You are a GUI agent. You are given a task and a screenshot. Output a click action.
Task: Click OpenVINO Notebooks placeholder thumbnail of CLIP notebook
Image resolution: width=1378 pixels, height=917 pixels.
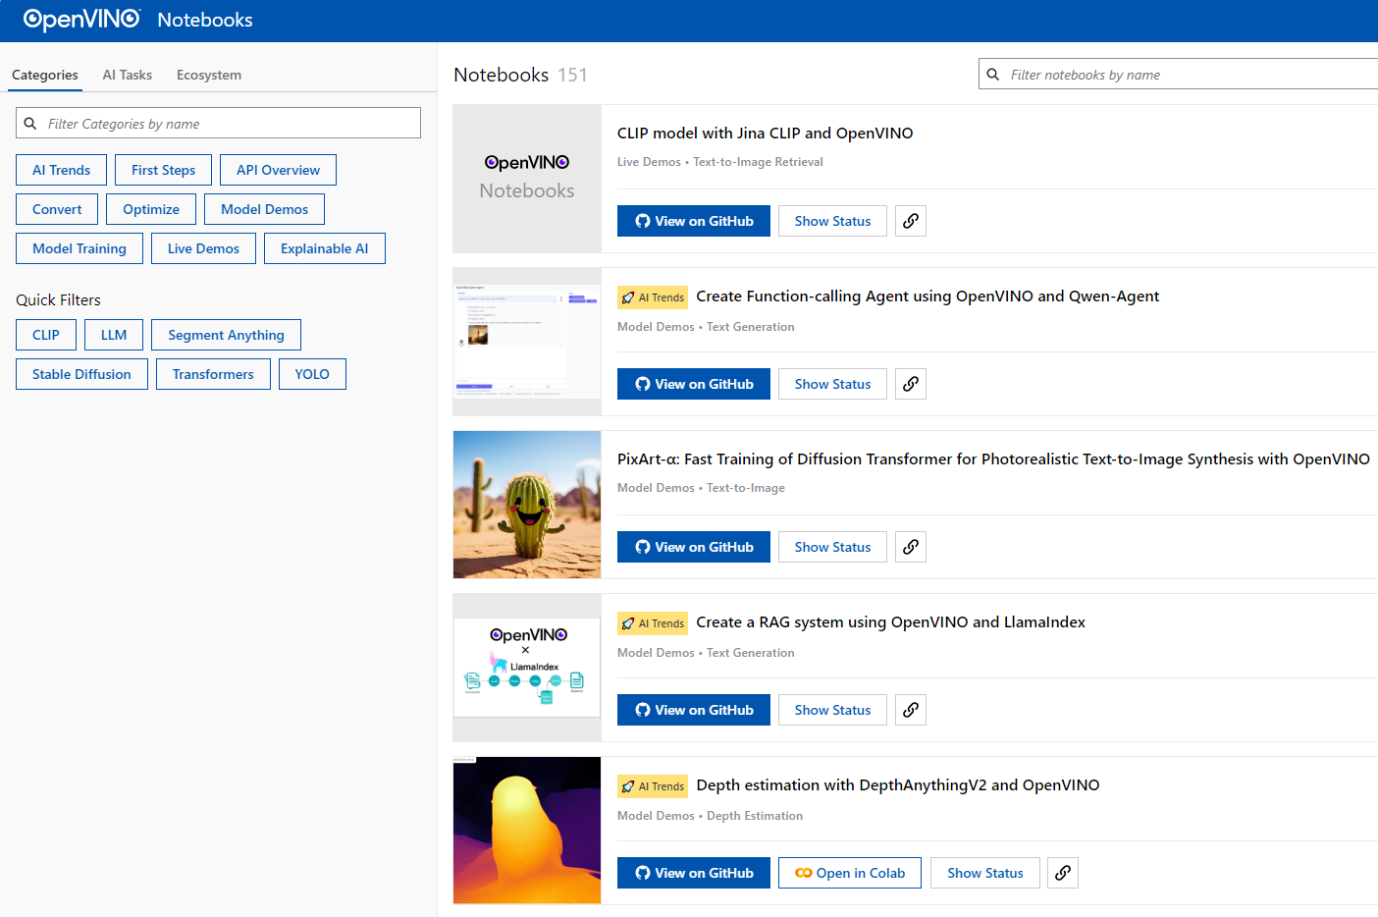point(527,179)
